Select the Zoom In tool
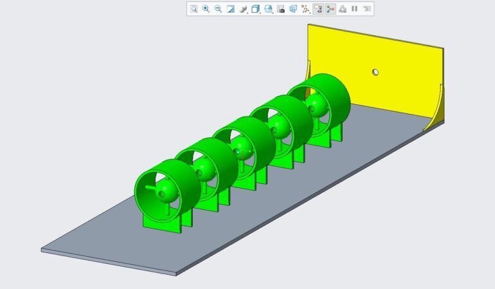Screen dimensions: 495x289 point(206,9)
